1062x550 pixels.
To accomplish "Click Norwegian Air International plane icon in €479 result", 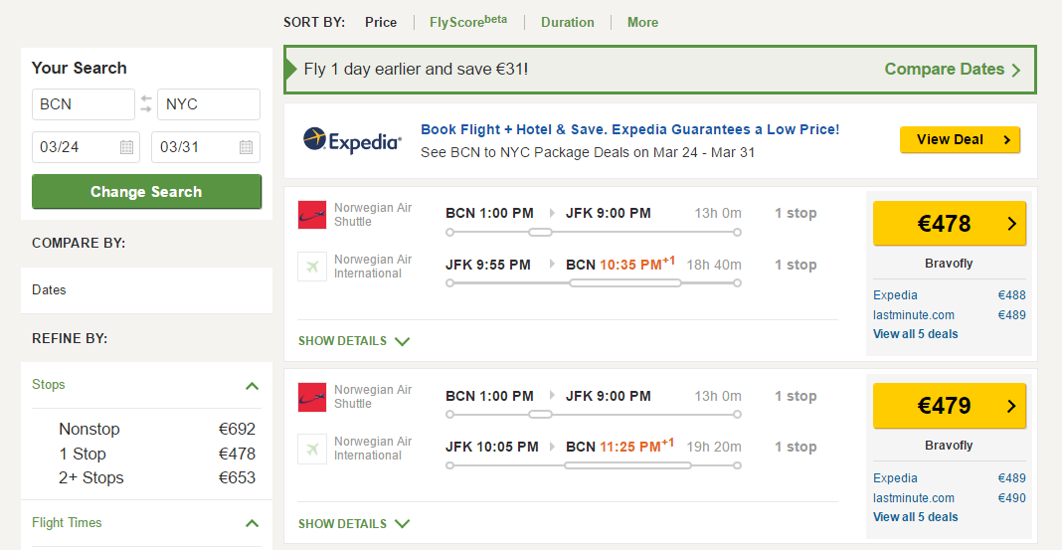I will (312, 449).
